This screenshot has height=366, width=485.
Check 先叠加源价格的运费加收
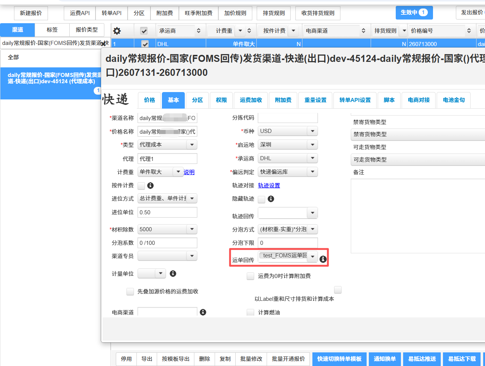click(x=130, y=292)
